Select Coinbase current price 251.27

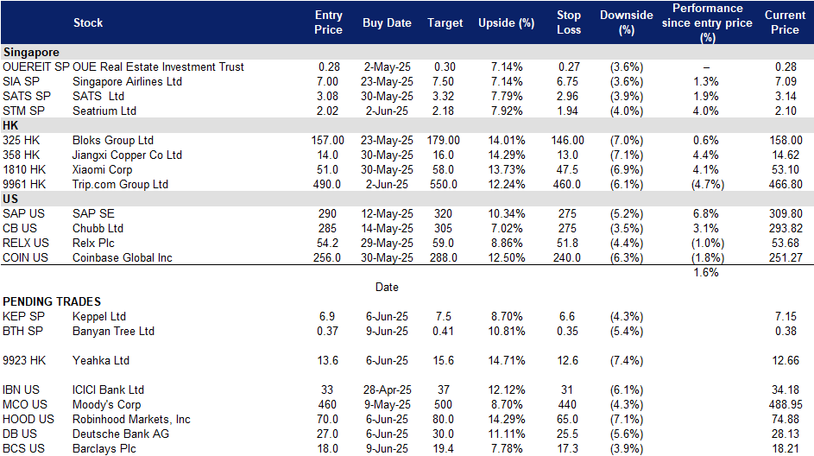786,257
